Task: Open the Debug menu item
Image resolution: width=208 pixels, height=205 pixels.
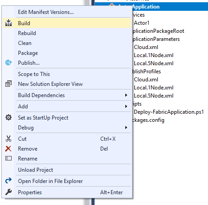Action: pos(66,128)
